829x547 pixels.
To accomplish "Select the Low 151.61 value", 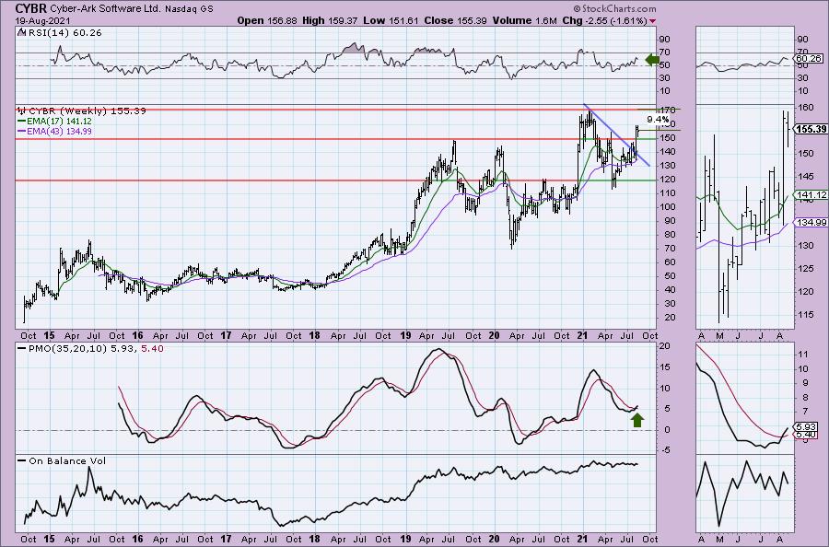I will pos(391,20).
